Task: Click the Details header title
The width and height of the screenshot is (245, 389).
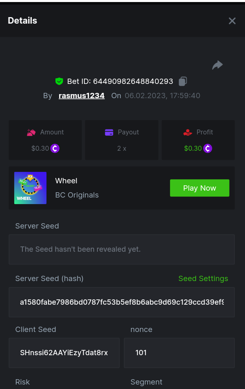Action: pyautogui.click(x=22, y=21)
